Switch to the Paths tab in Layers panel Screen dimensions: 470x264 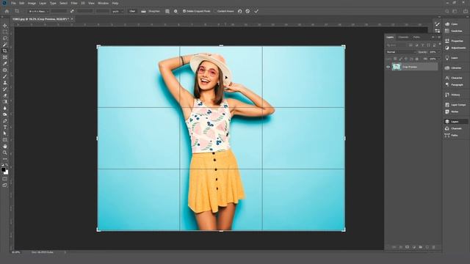click(x=416, y=37)
